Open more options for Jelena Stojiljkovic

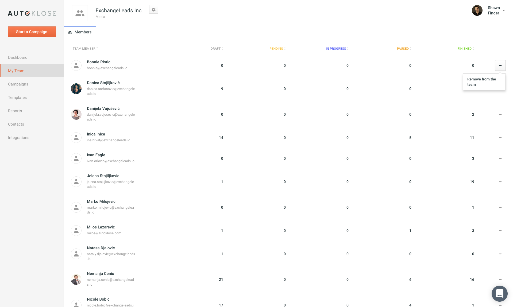click(500, 182)
